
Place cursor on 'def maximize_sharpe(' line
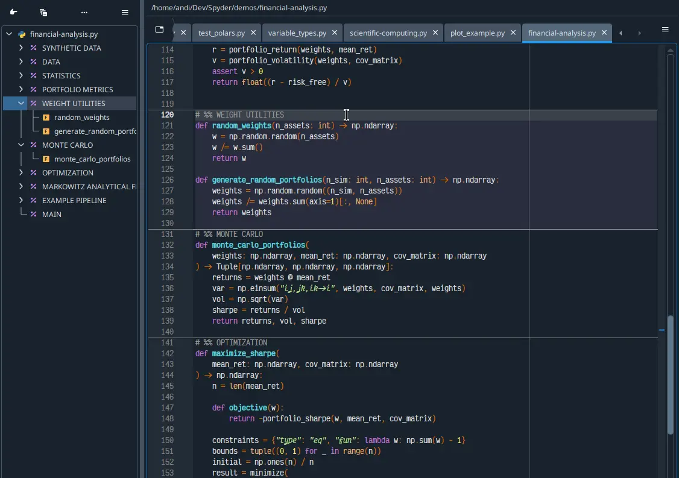238,353
